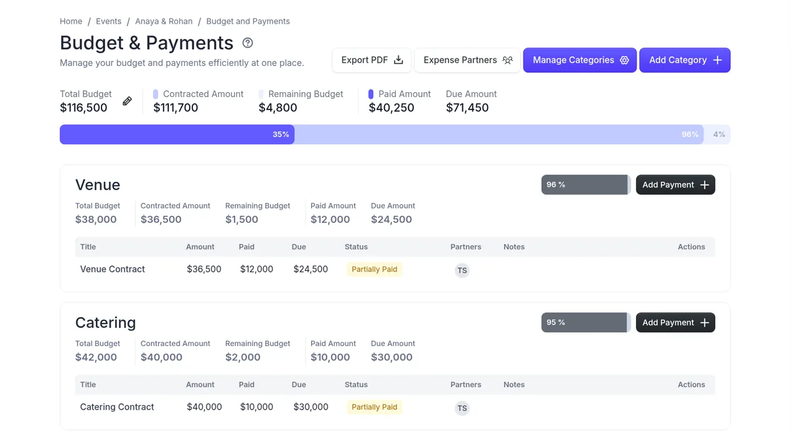Click the Catering section heading
791x437 pixels.
click(x=105, y=322)
